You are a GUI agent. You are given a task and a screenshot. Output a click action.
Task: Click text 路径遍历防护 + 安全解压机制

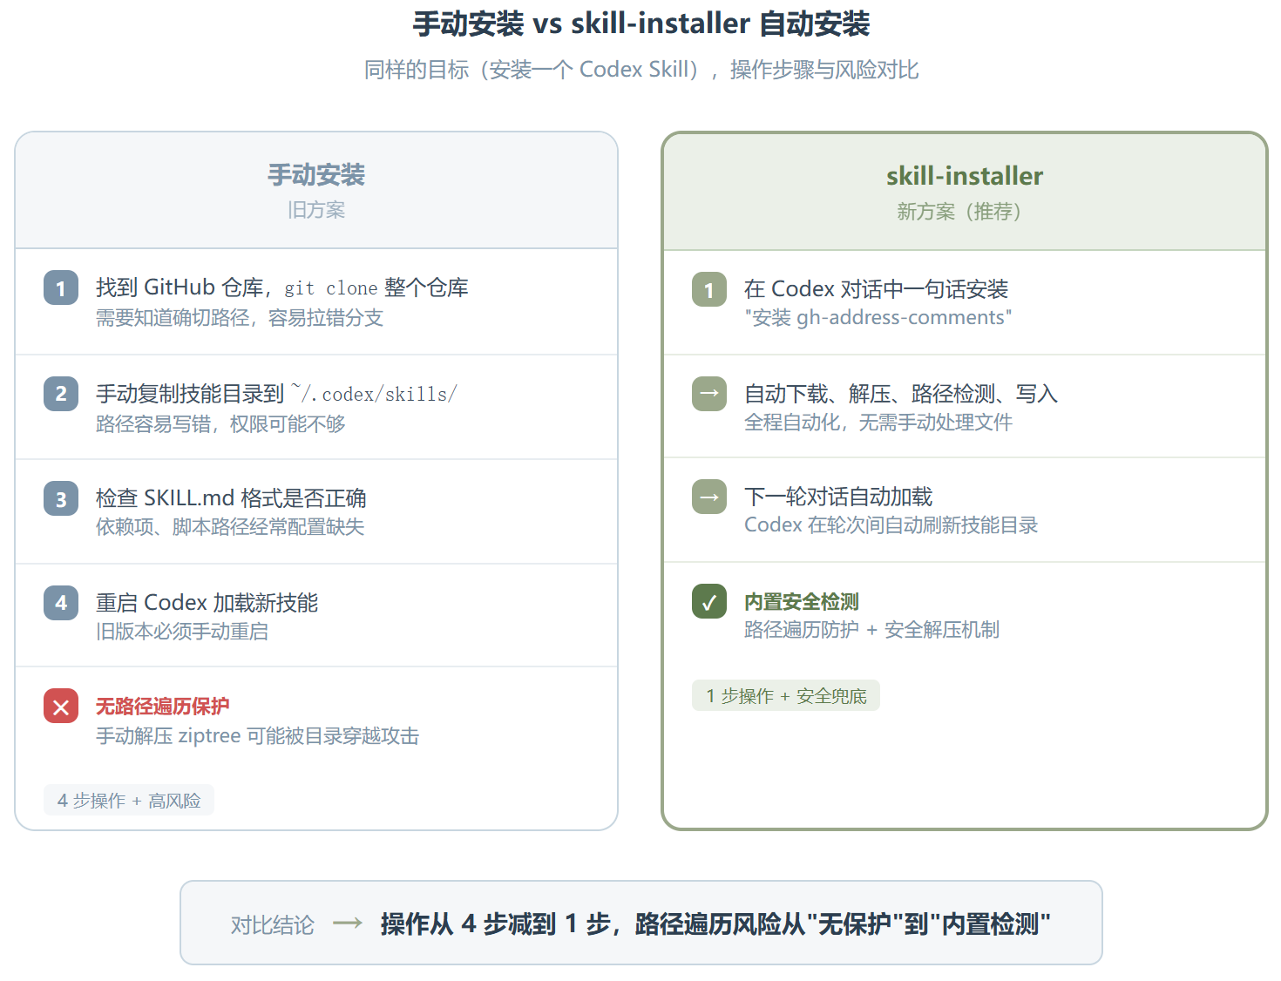tap(871, 630)
